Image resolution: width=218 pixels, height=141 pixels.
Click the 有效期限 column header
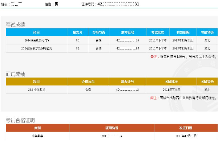pos(183,32)
